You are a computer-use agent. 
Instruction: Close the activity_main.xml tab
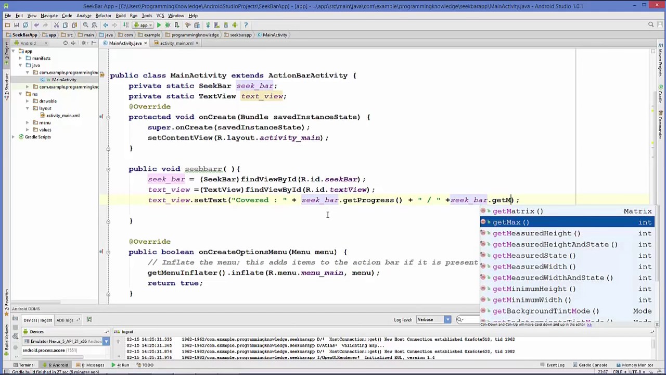pos(197,43)
